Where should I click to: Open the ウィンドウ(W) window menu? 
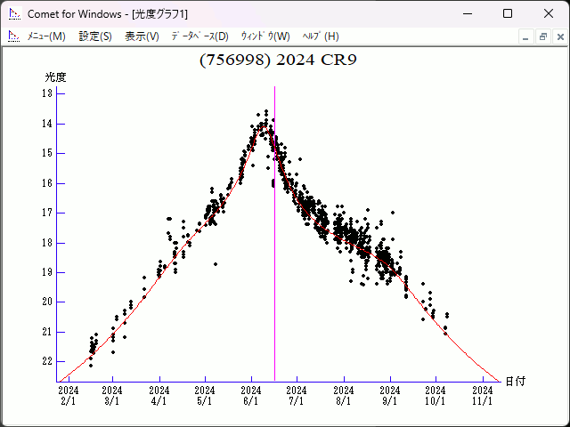pos(265,36)
